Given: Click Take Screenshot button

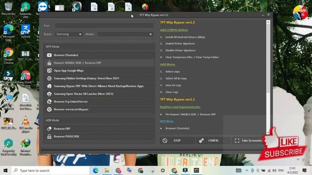Looking at the screenshot, I should click(248, 140).
